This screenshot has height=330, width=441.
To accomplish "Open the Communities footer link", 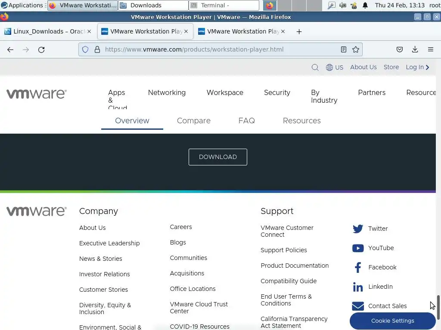I will 189,258.
